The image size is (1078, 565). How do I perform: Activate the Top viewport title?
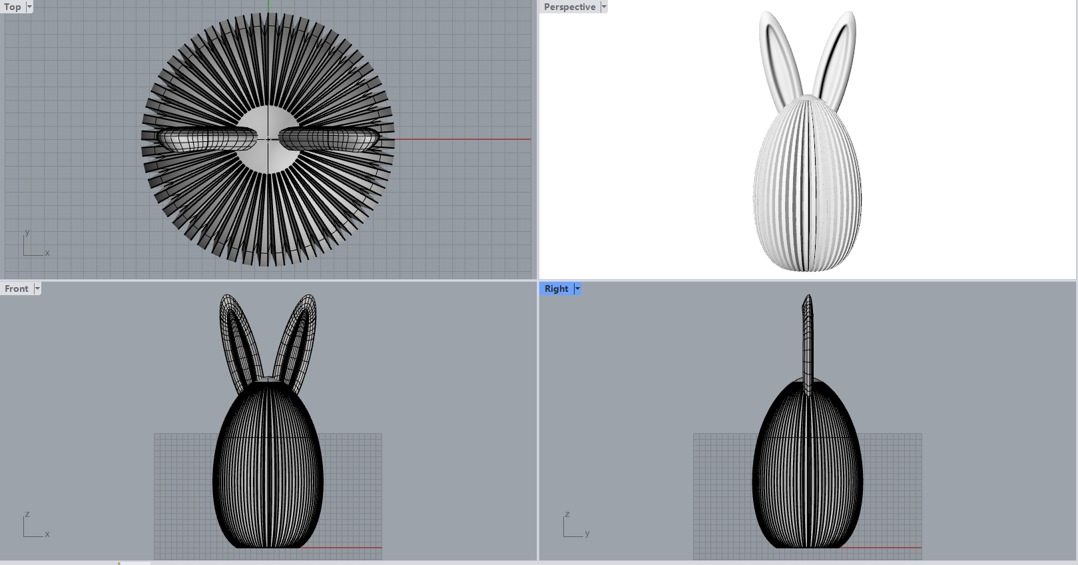[13, 7]
